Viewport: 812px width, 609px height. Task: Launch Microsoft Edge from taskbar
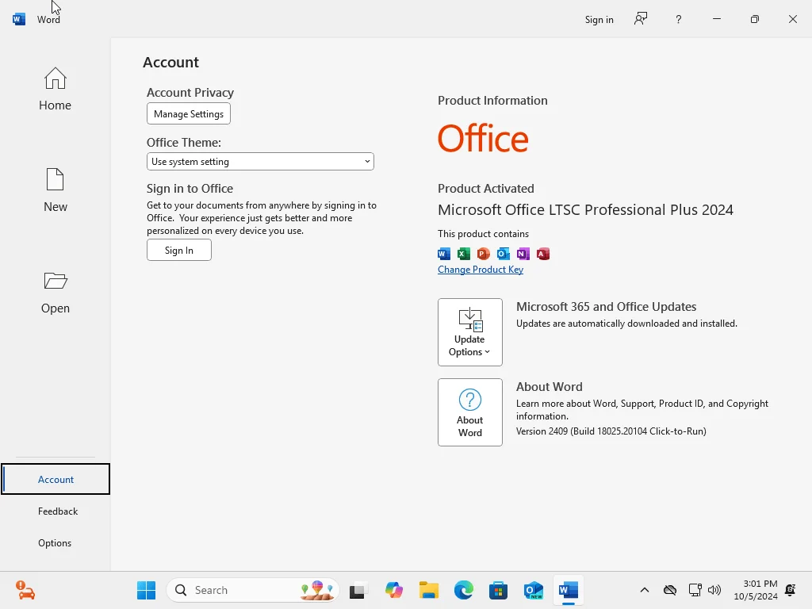[463, 590]
